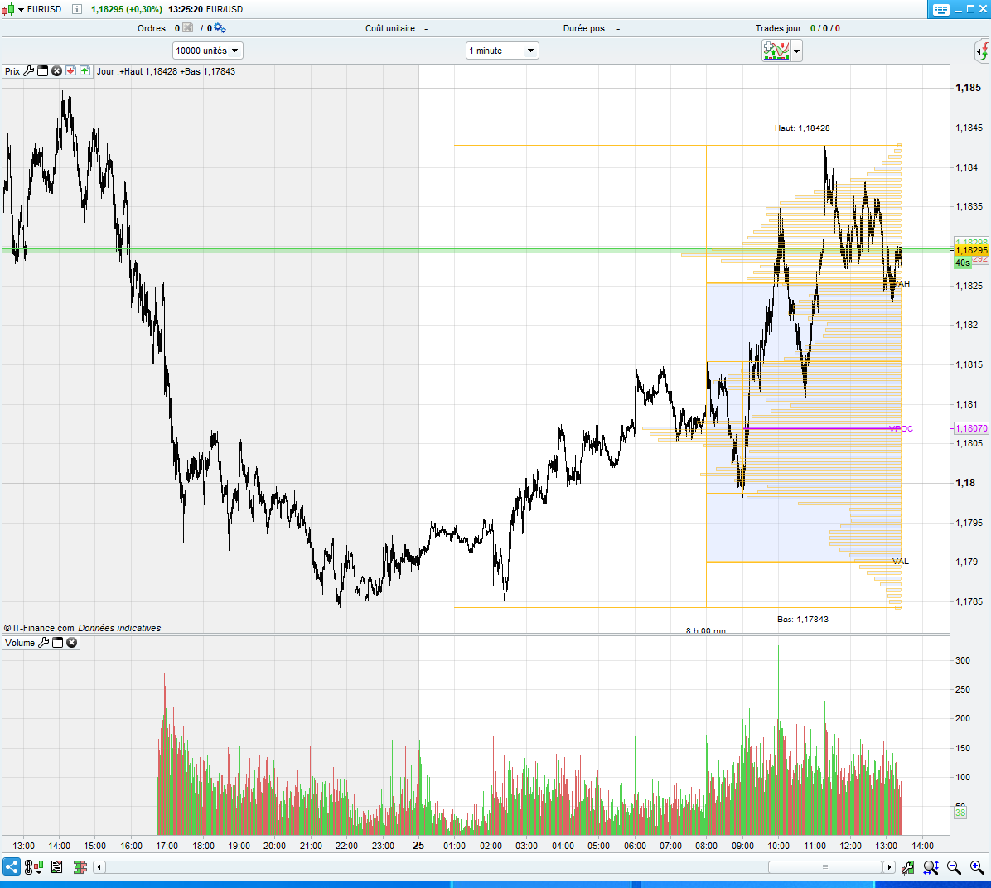Click the magenta VPOC label
Image resolution: width=991 pixels, height=888 pixels.
tap(901, 428)
